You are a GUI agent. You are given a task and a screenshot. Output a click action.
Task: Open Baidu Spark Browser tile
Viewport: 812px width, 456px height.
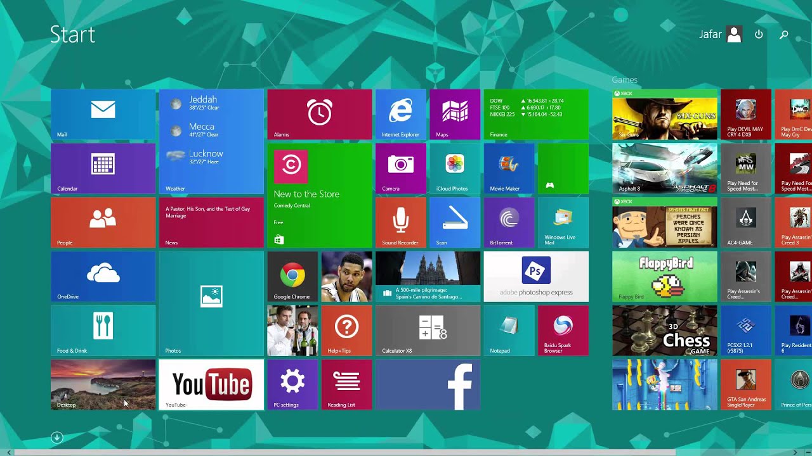pos(563,331)
